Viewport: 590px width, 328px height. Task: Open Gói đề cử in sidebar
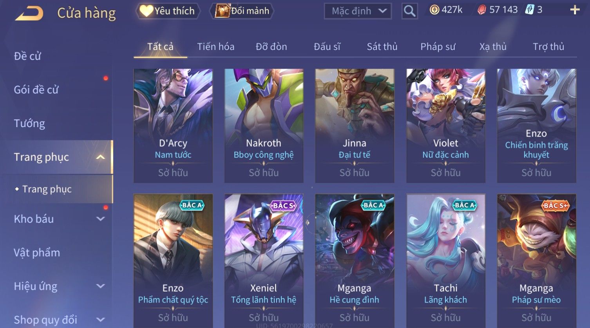pos(36,90)
